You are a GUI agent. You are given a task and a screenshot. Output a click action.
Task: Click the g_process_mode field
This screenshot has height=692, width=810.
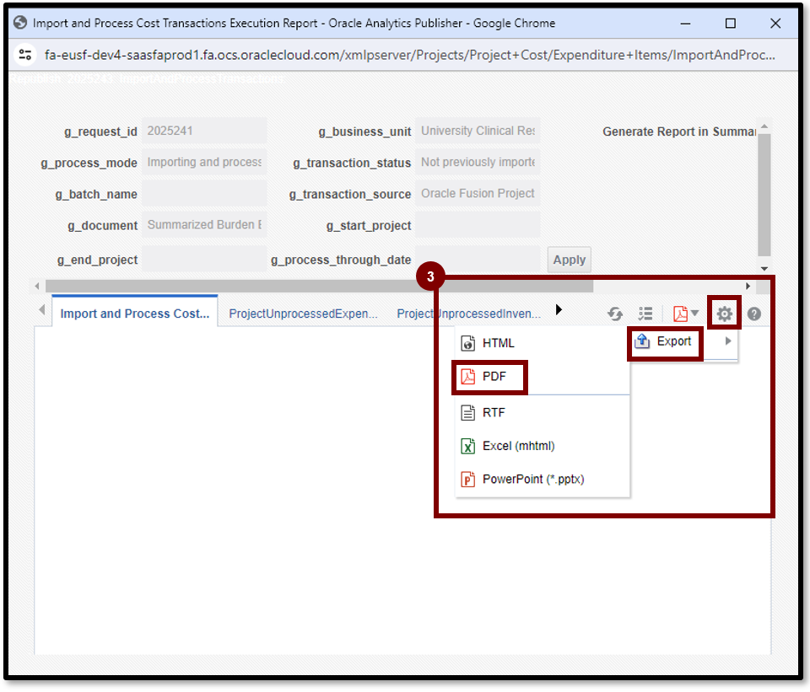click(204, 162)
